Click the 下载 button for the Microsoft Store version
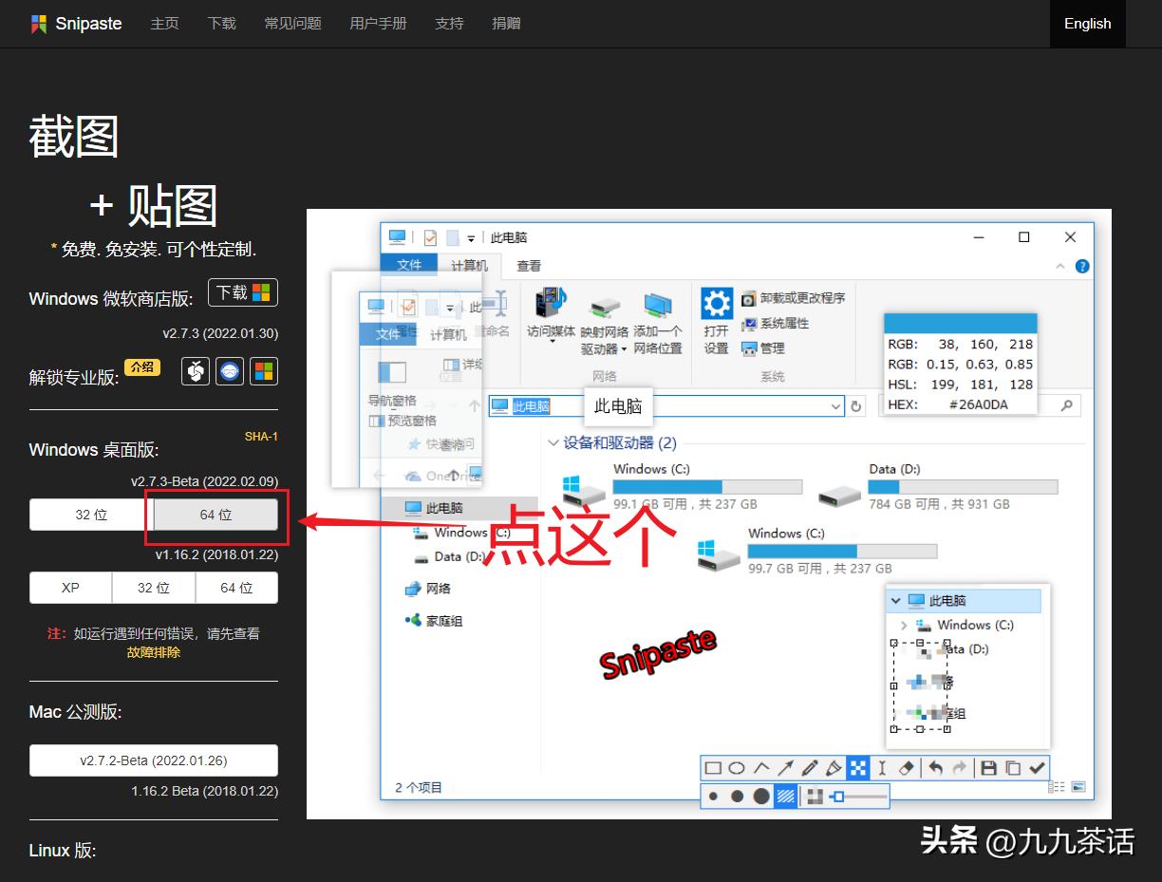Viewport: 1162px width, 882px height. 242,292
